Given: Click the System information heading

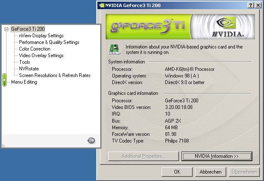Looking at the screenshot, I should (x=126, y=62).
